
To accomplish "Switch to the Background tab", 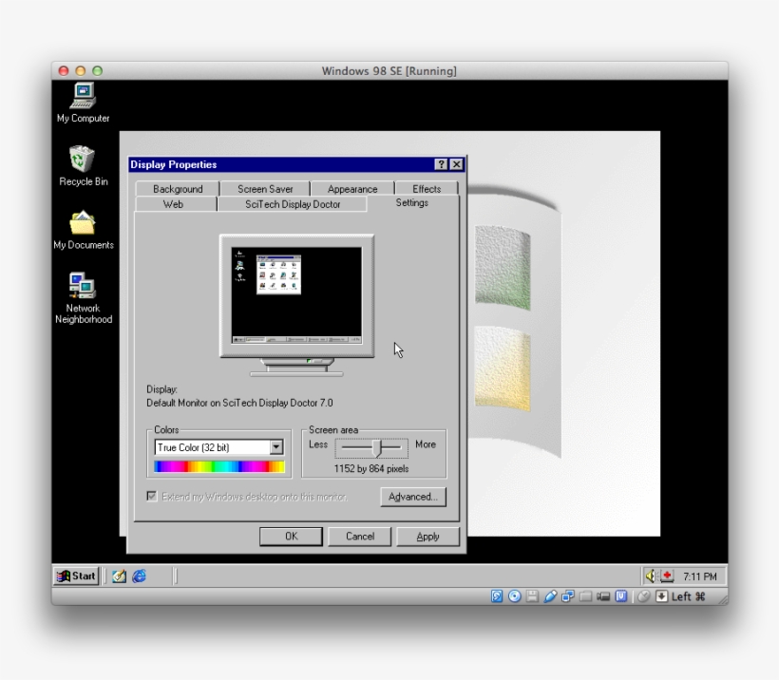I will pos(178,189).
